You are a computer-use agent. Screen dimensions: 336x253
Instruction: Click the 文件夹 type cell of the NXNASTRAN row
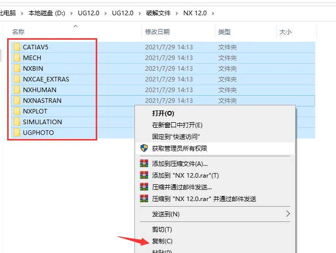coord(228,101)
